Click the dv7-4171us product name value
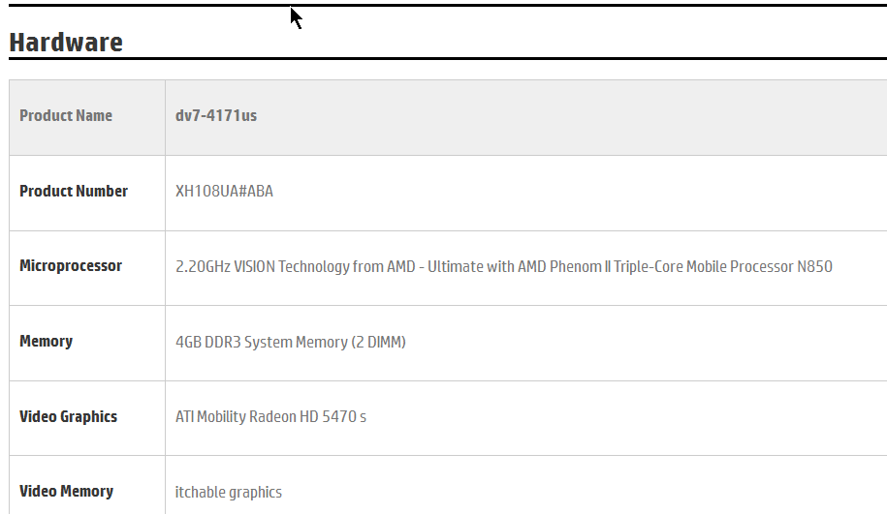This screenshot has width=887, height=514. click(216, 116)
